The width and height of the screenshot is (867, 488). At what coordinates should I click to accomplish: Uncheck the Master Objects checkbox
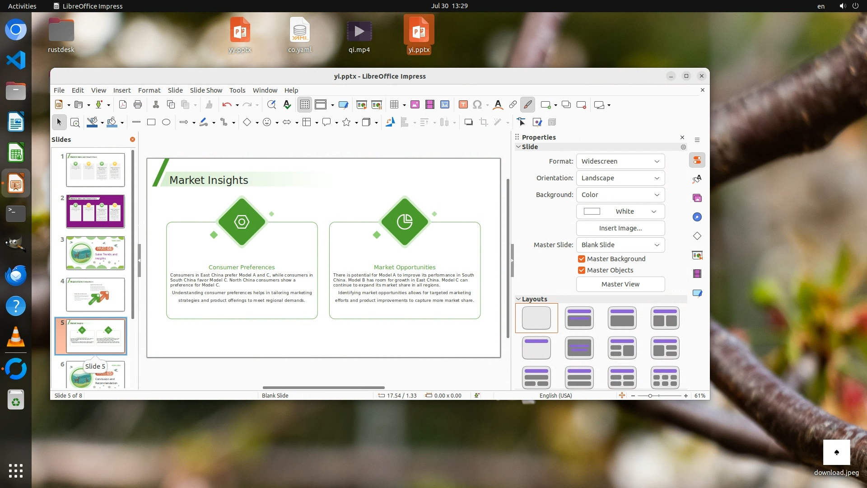point(582,270)
